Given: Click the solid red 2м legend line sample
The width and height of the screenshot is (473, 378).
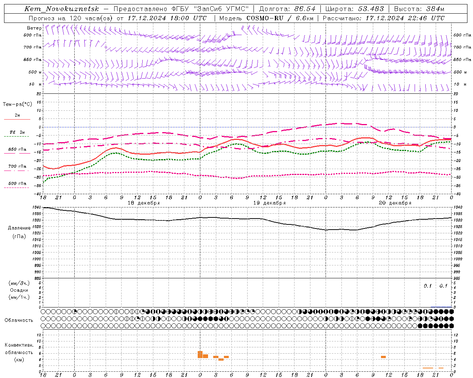Looking at the screenshot, I should click(17, 120).
